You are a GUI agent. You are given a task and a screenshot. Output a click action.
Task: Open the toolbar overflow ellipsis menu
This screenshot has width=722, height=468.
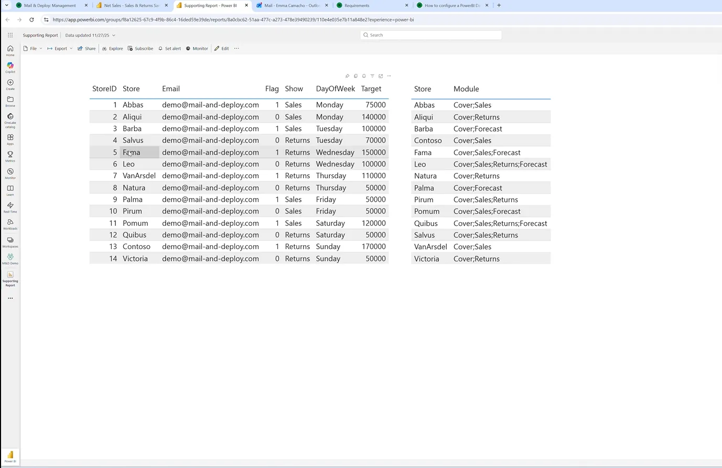coord(236,48)
